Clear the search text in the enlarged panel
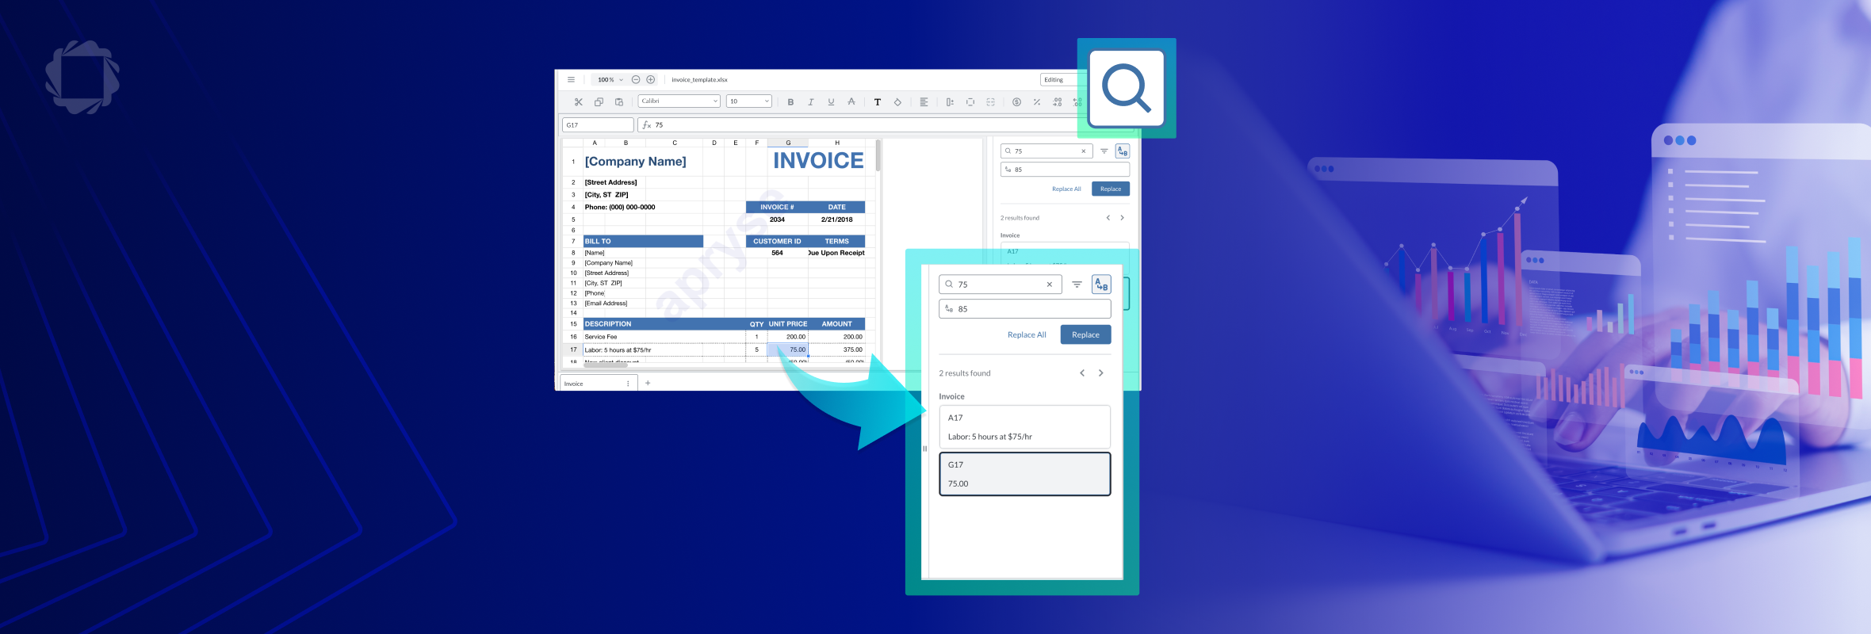This screenshot has height=634, width=1871. coord(1050,285)
